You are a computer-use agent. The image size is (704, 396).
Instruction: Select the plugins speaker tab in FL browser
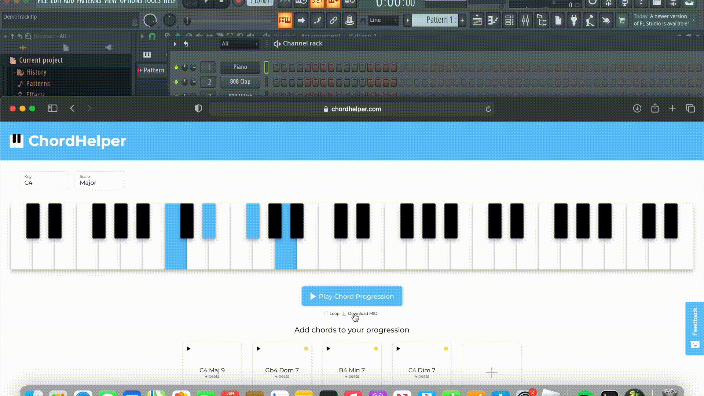pos(109,48)
